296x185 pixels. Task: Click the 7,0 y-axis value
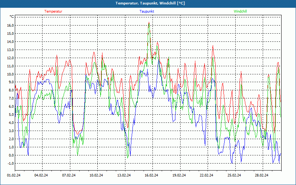point(11,98)
